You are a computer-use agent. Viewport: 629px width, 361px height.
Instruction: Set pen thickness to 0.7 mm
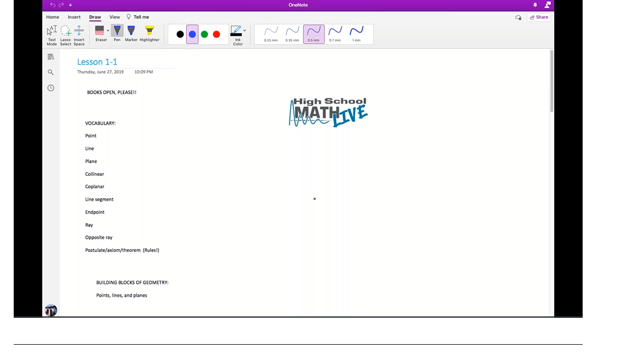pyautogui.click(x=335, y=34)
